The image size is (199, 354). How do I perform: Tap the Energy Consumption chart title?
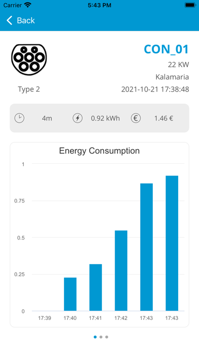pos(99,151)
